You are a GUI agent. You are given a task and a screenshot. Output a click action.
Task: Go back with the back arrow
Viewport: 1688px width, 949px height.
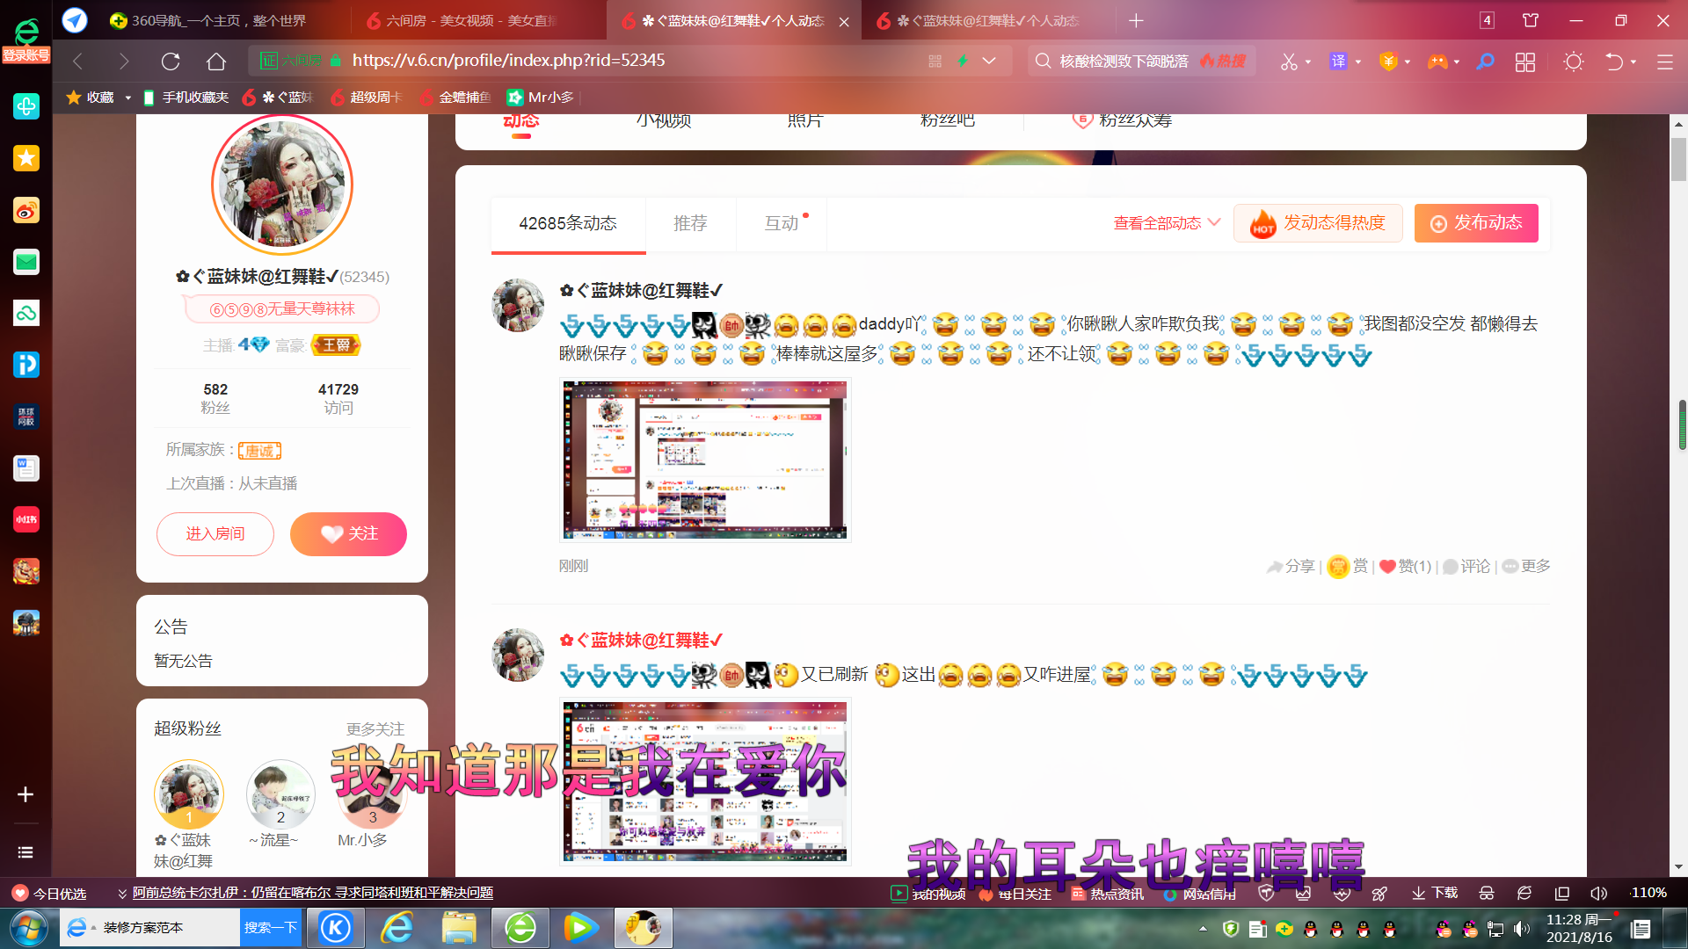(x=77, y=62)
